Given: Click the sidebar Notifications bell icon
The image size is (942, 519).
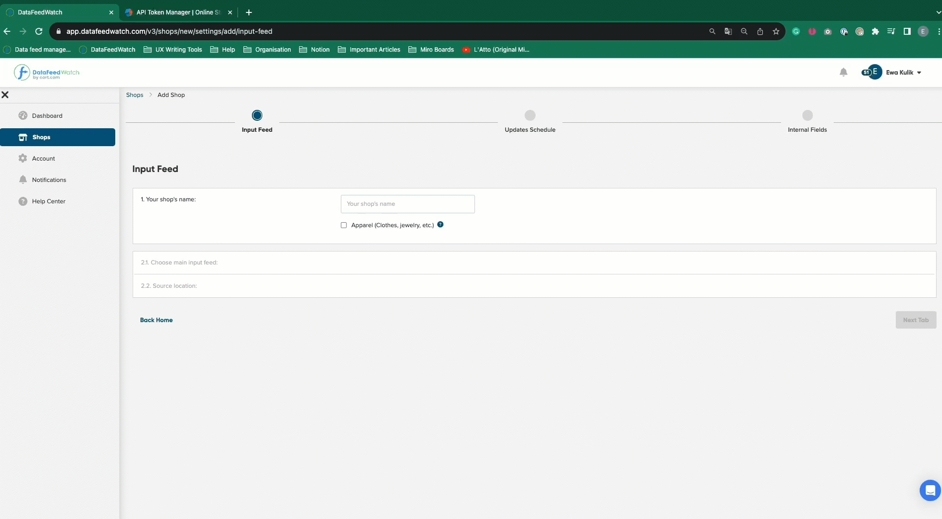Looking at the screenshot, I should click(23, 179).
